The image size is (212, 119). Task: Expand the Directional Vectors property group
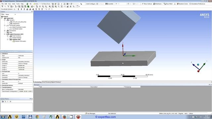point(1,85)
